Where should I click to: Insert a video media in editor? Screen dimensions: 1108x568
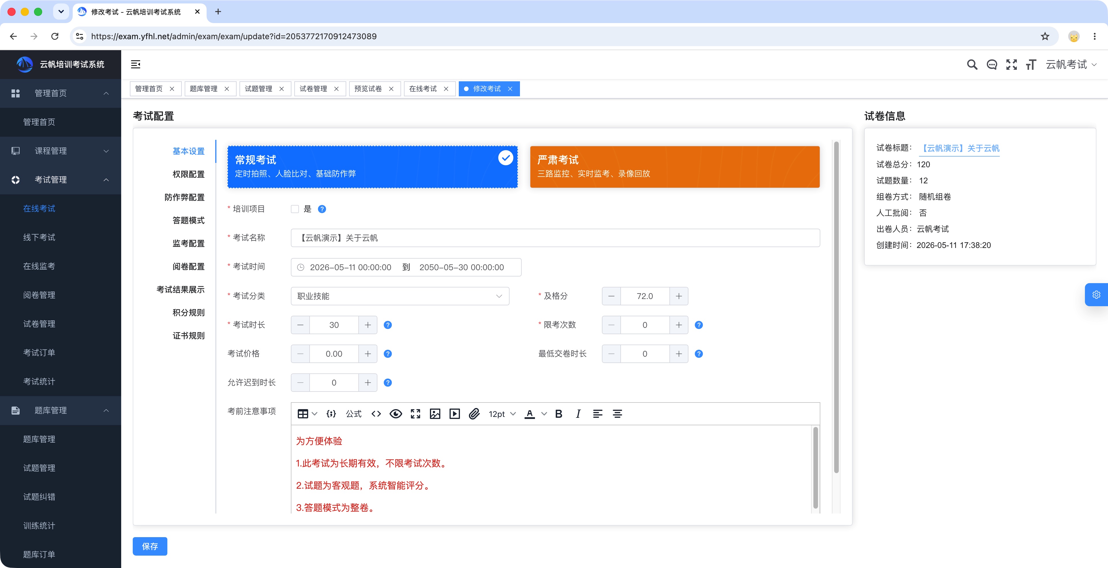(455, 414)
